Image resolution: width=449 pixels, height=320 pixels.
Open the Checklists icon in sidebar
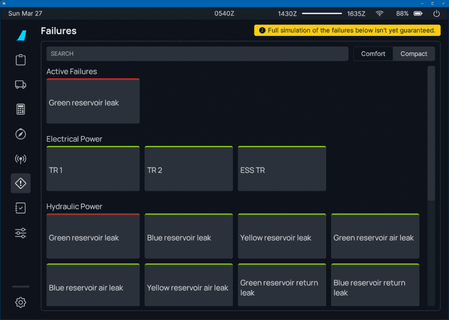[21, 208]
